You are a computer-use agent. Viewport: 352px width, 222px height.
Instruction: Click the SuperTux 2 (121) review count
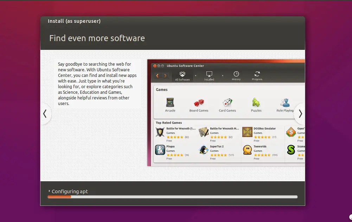tap(231, 155)
